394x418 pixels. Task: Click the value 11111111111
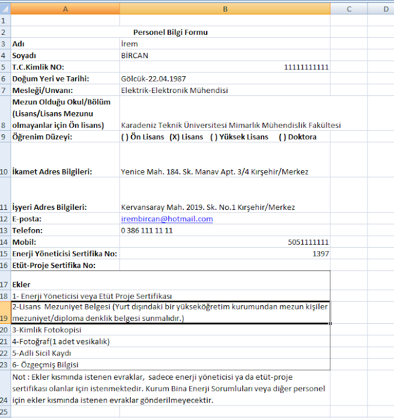306,67
